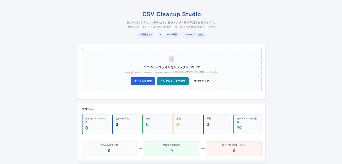Click the description line 複数のCSVをまとめて読み込み

172,23
